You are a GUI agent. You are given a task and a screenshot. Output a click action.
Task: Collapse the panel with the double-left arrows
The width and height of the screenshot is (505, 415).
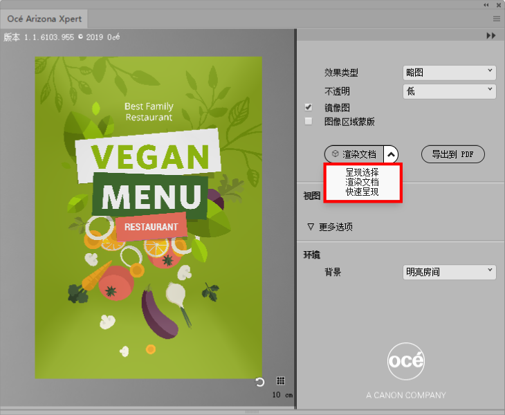(486, 5)
